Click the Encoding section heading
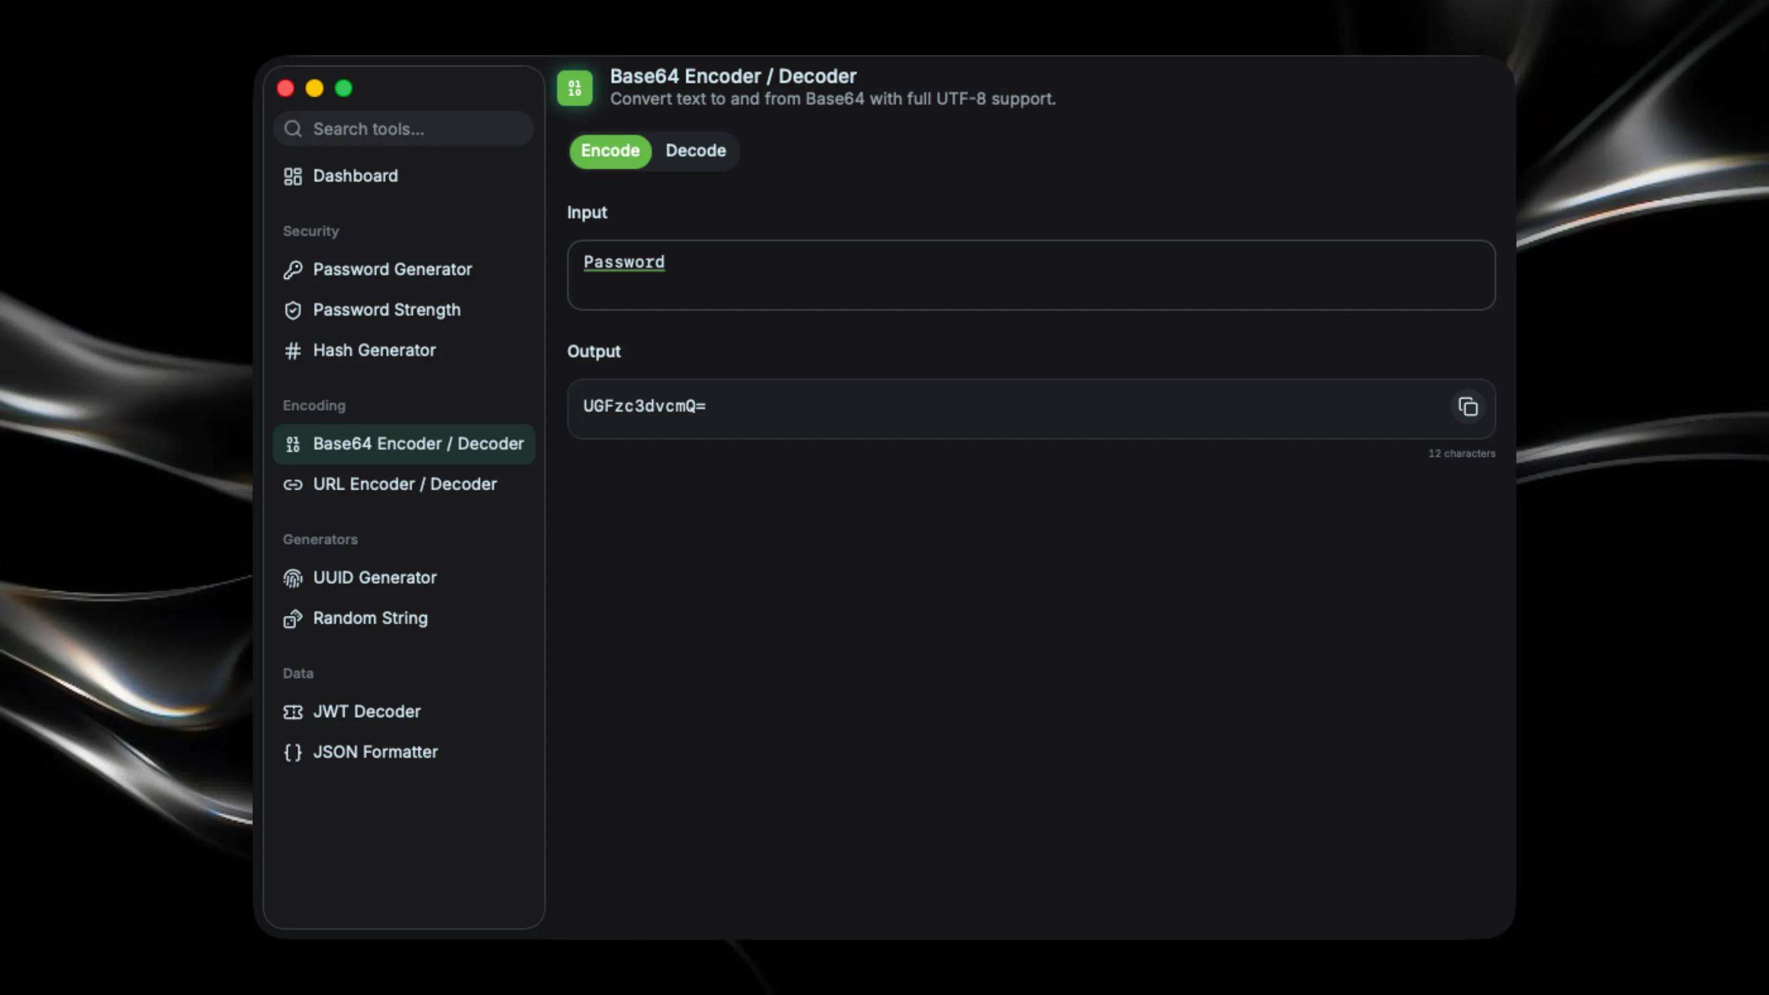Viewport: 1769px width, 995px height. coord(314,406)
